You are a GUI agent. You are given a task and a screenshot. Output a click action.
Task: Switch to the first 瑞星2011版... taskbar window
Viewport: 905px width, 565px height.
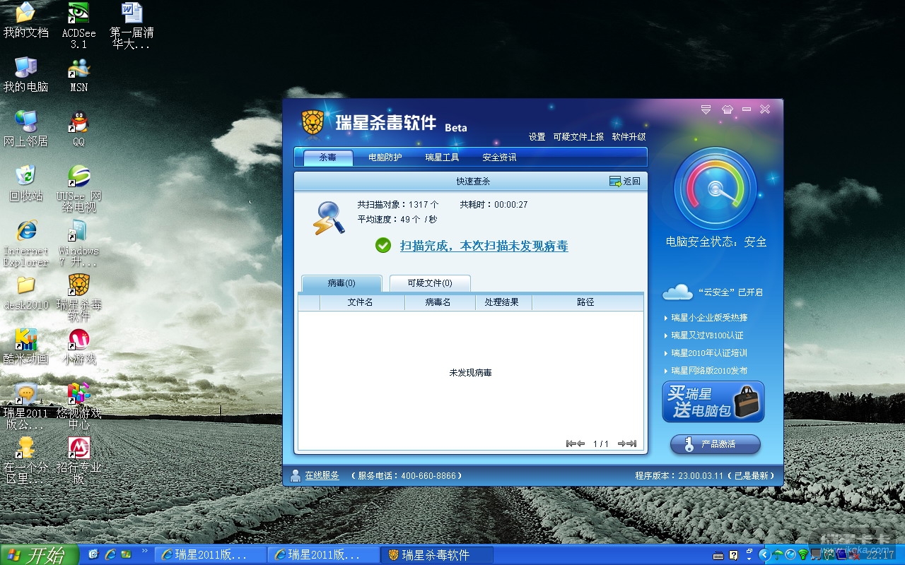pos(211,555)
